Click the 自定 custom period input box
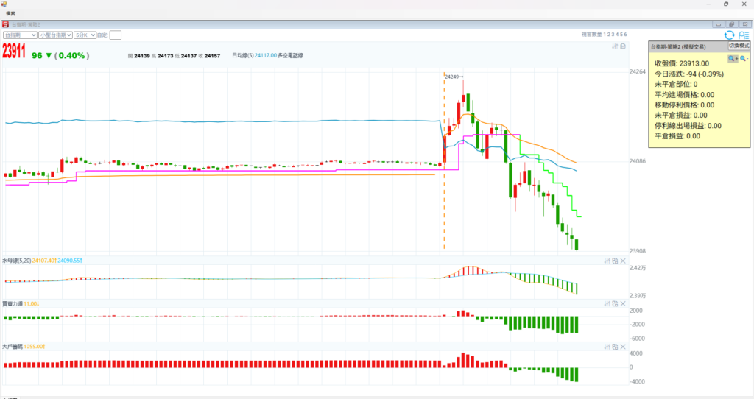Image resolution: width=754 pixels, height=399 pixels. point(116,35)
